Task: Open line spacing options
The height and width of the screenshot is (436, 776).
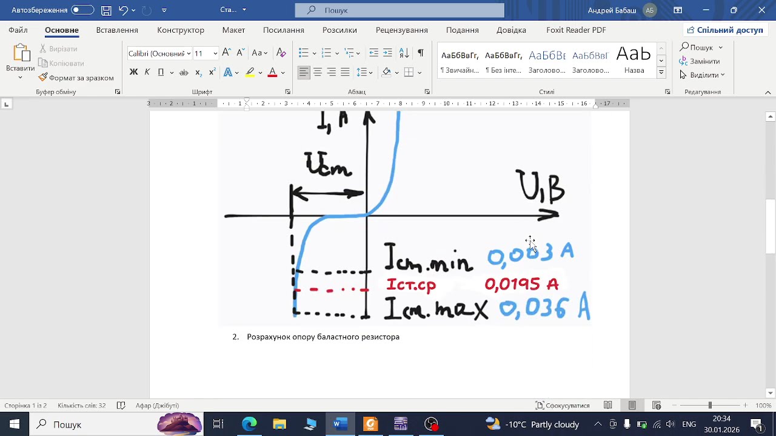Action: click(362, 72)
